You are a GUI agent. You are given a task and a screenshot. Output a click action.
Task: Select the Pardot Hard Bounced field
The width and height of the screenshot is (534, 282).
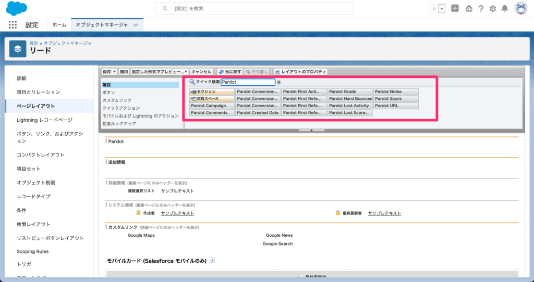click(x=350, y=98)
